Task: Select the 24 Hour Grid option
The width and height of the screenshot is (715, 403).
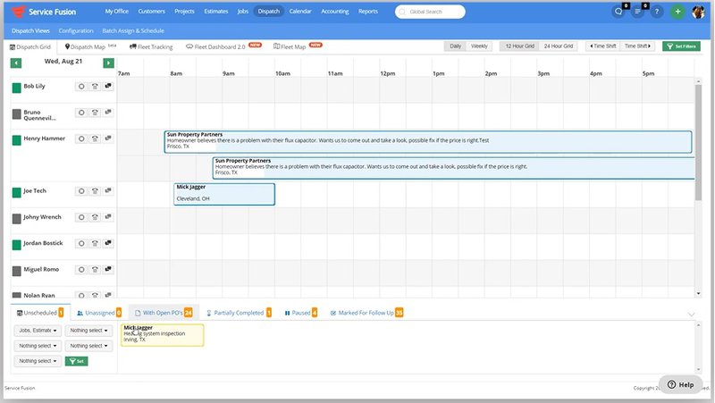Action: (x=558, y=46)
